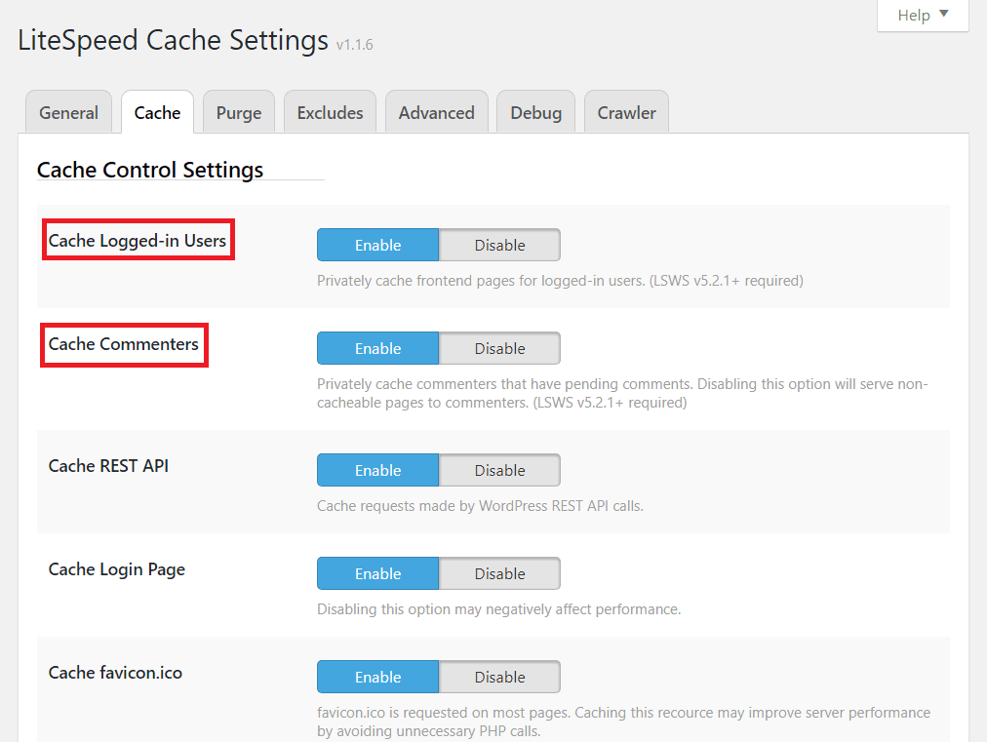Select the Cache tab
This screenshot has height=742, width=987.
tap(157, 112)
